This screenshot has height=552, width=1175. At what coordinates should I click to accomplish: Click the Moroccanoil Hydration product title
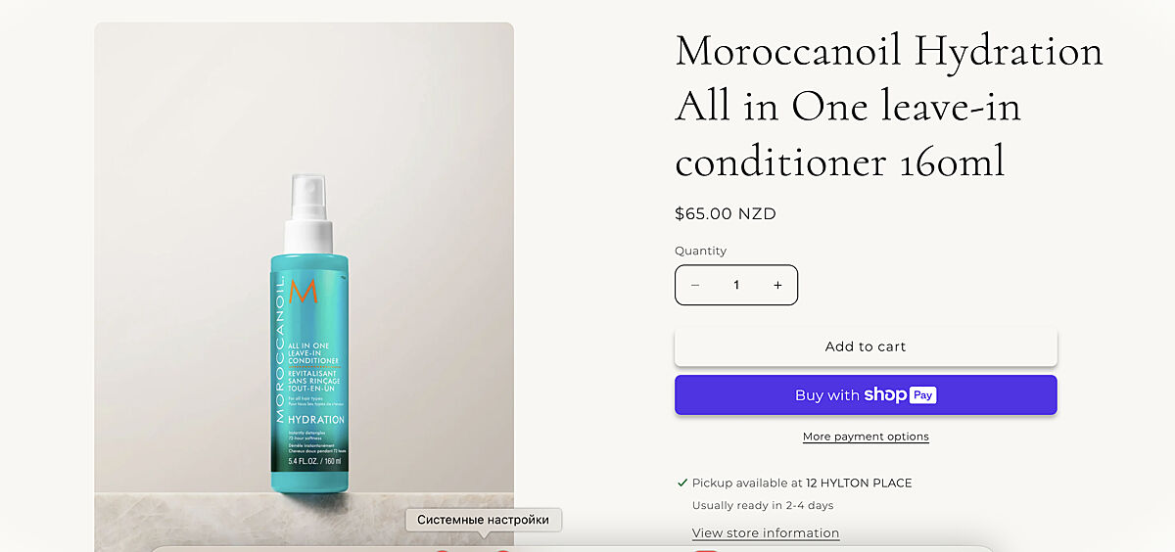pyautogui.click(x=889, y=106)
